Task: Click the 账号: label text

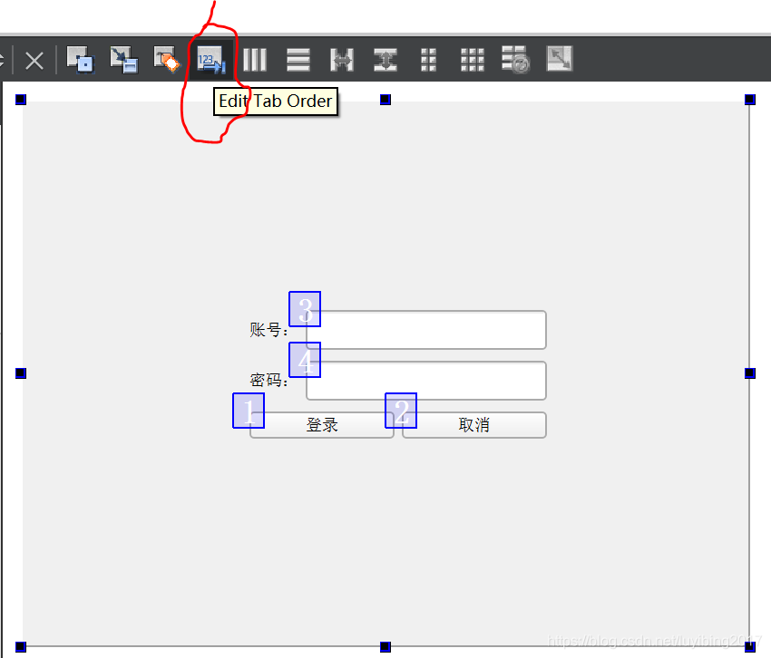Action: click(x=268, y=330)
